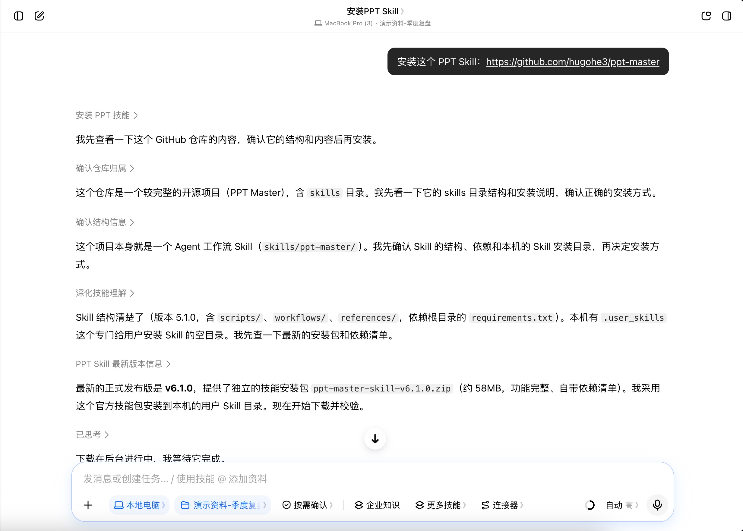Start a new chat with compose icon
The height and width of the screenshot is (531, 743).
point(39,16)
